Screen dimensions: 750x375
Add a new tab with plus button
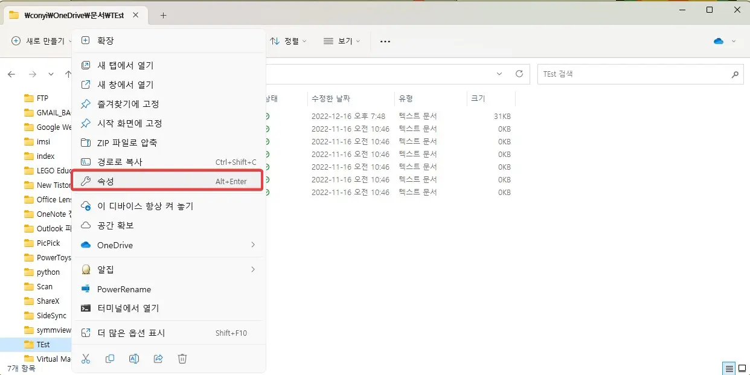point(163,16)
